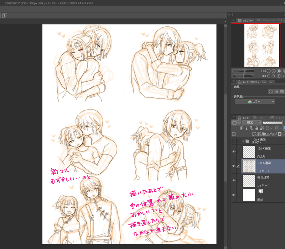This screenshot has width=285, height=249.
Task: Switch to the ヒストリー tab
Action: 260,118
